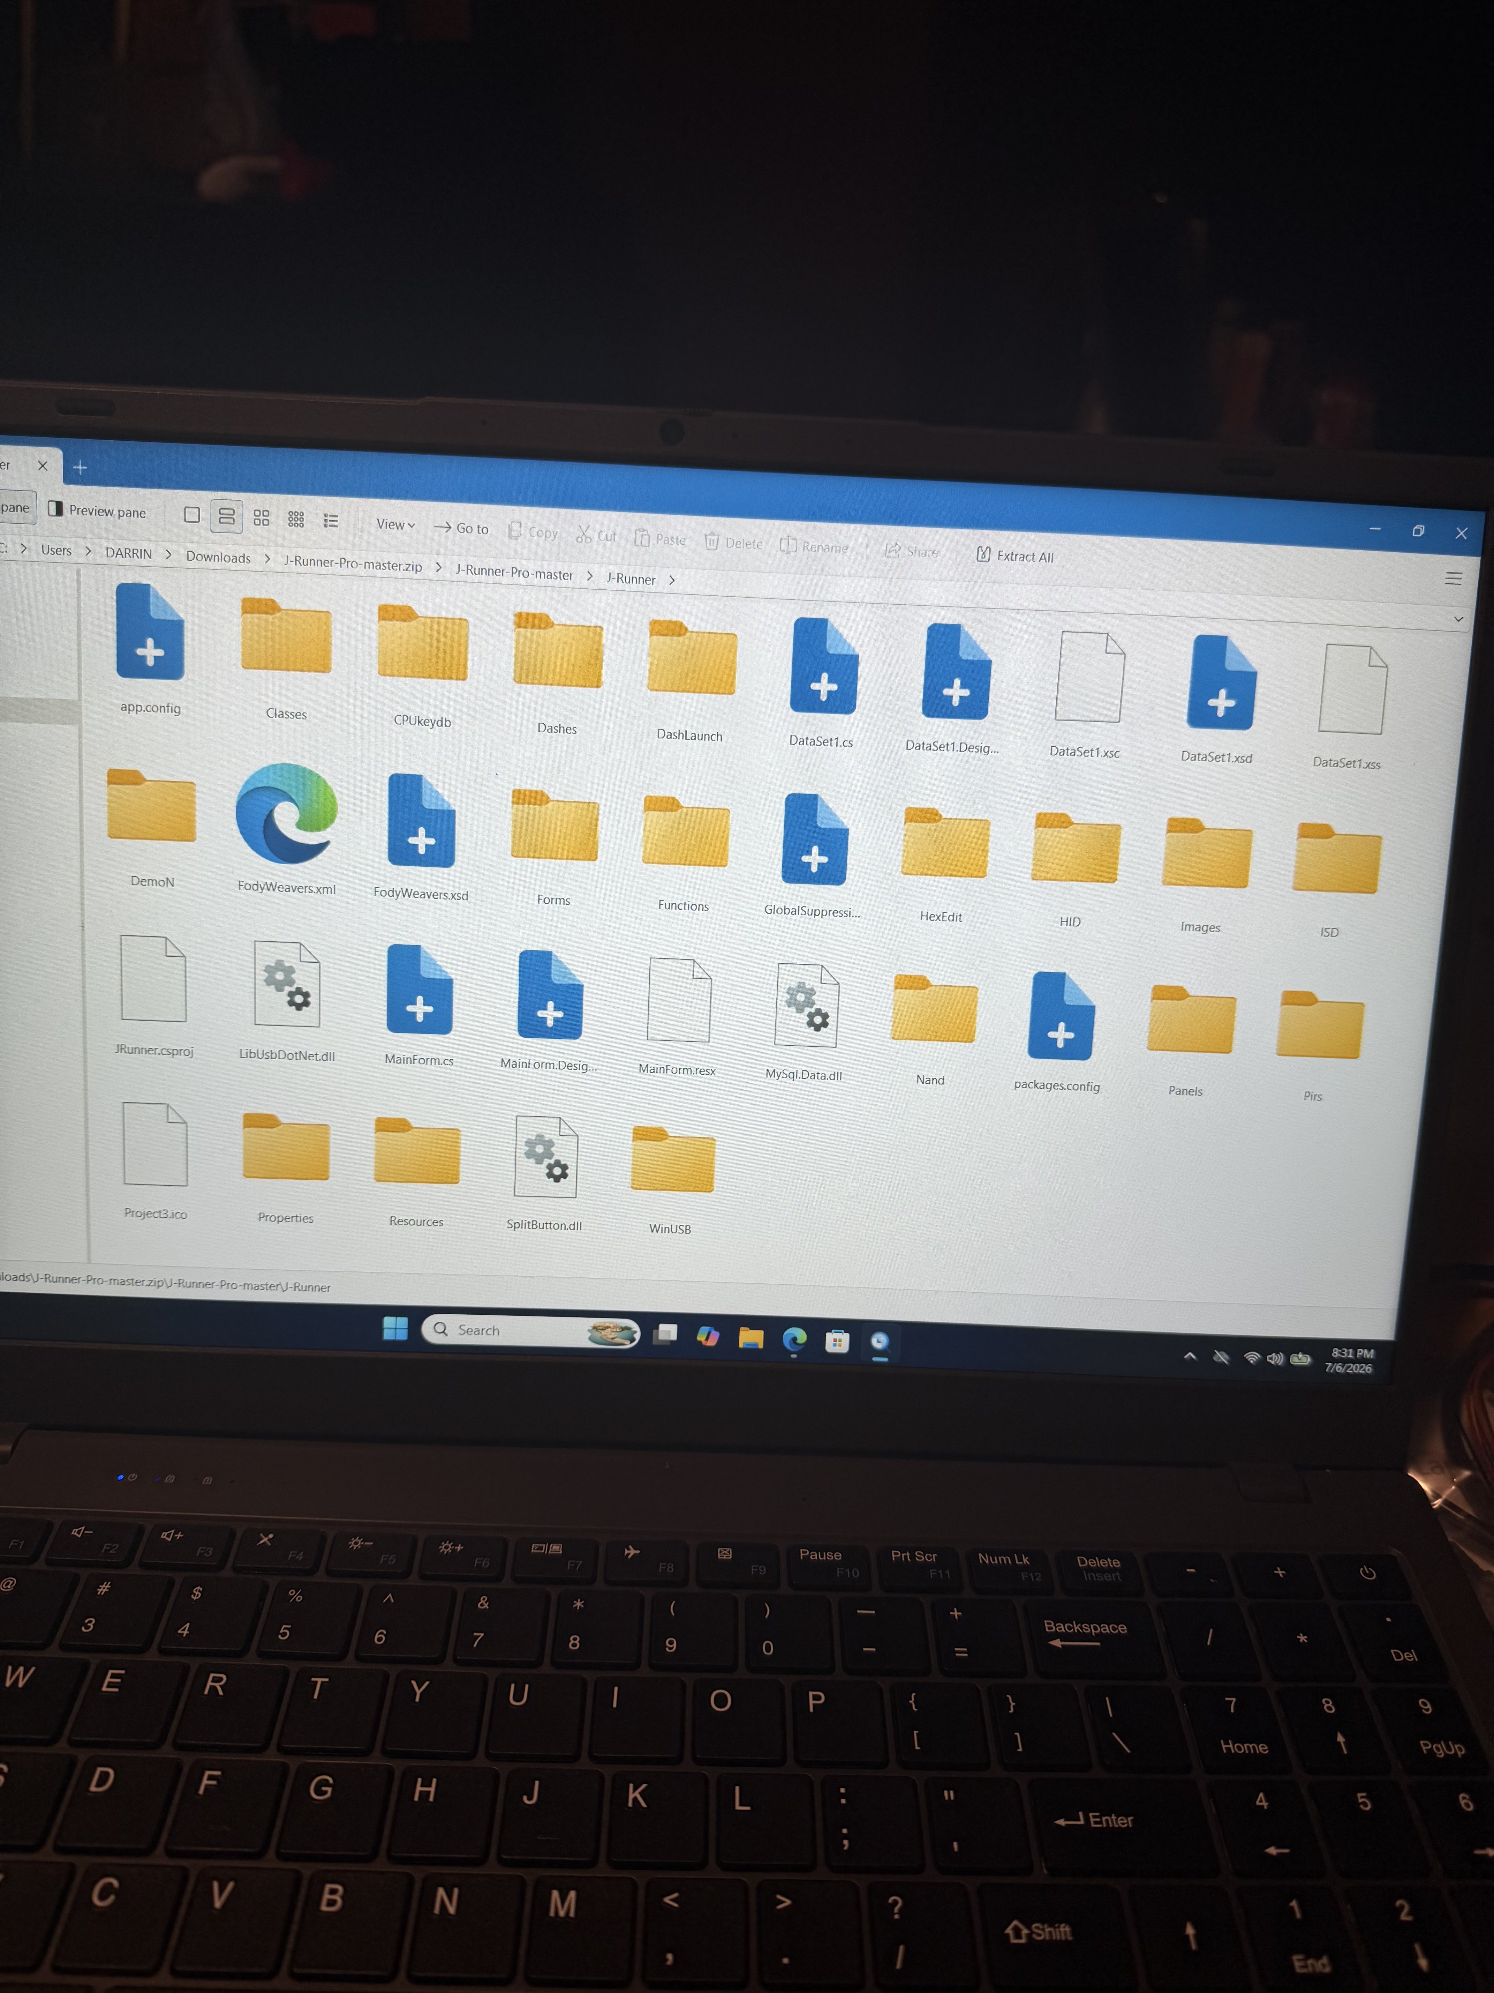Switch to list view layout
The width and height of the screenshot is (1494, 1993).
pyautogui.click(x=331, y=521)
